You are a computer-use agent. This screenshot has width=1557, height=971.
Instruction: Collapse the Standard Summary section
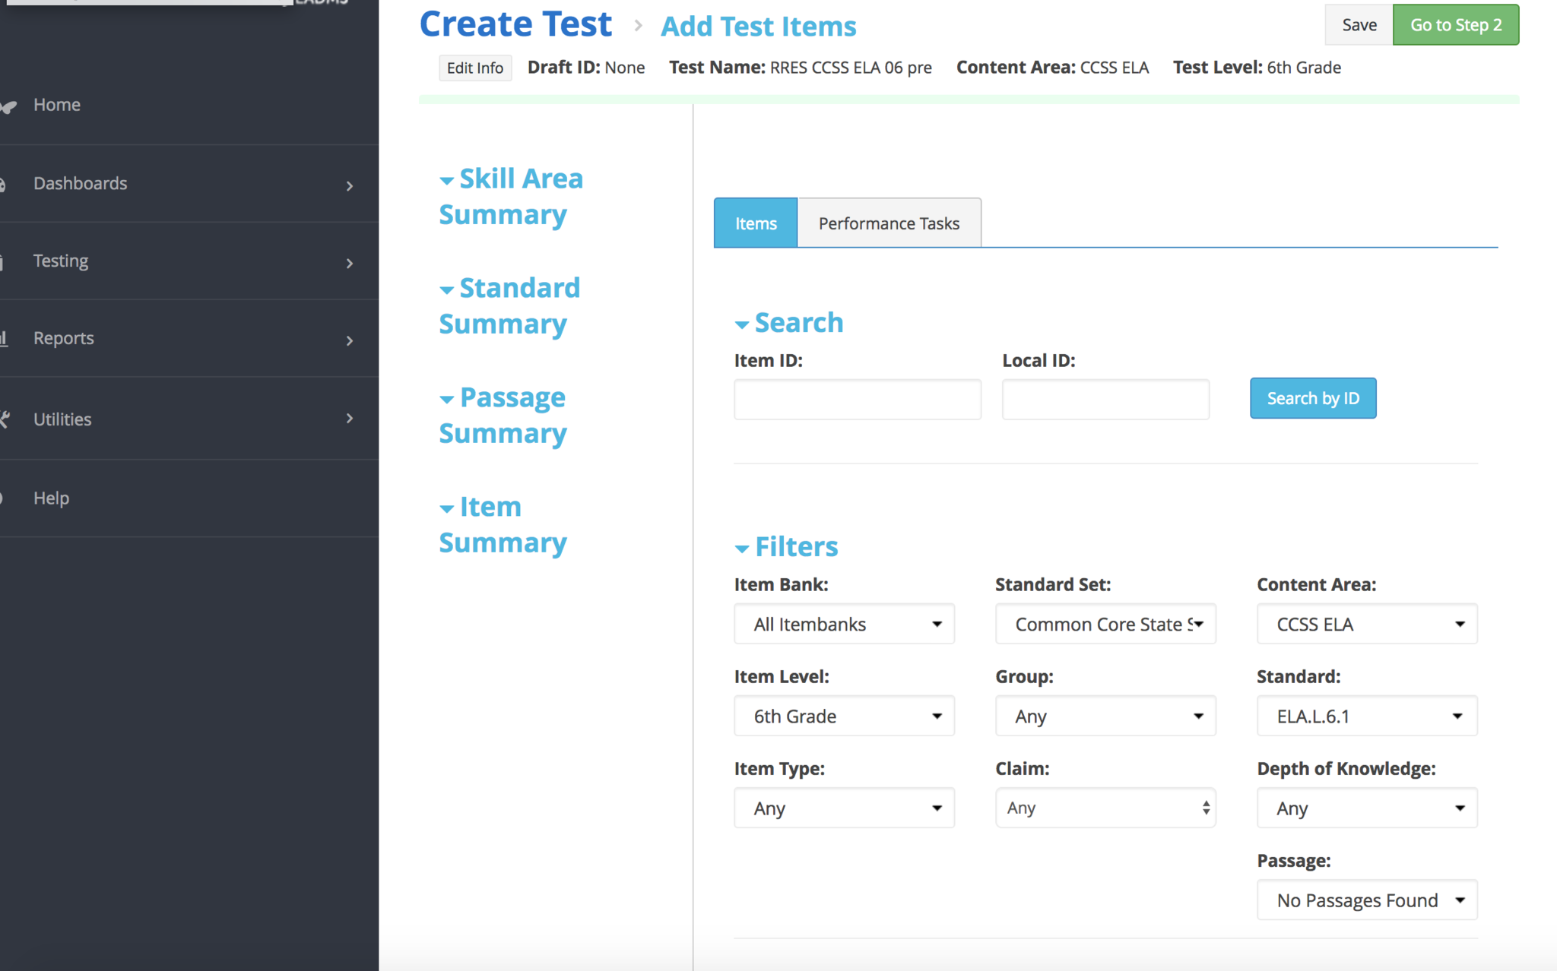(447, 290)
